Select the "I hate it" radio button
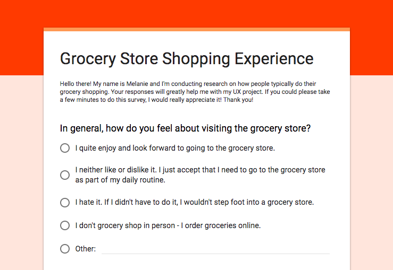Screen dimensions: 393x270 (65, 203)
